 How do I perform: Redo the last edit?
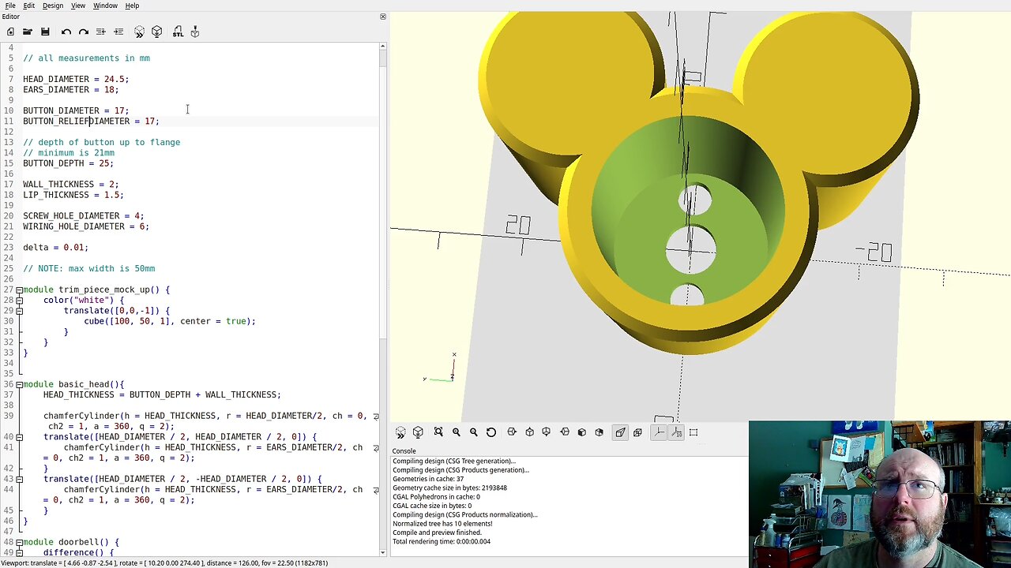(84, 32)
